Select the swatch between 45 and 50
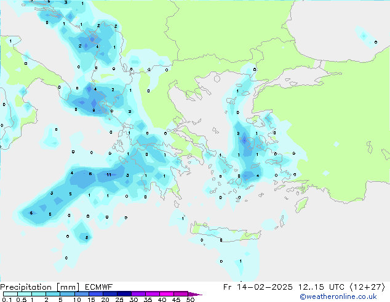390x302 pixels. [181, 294]
